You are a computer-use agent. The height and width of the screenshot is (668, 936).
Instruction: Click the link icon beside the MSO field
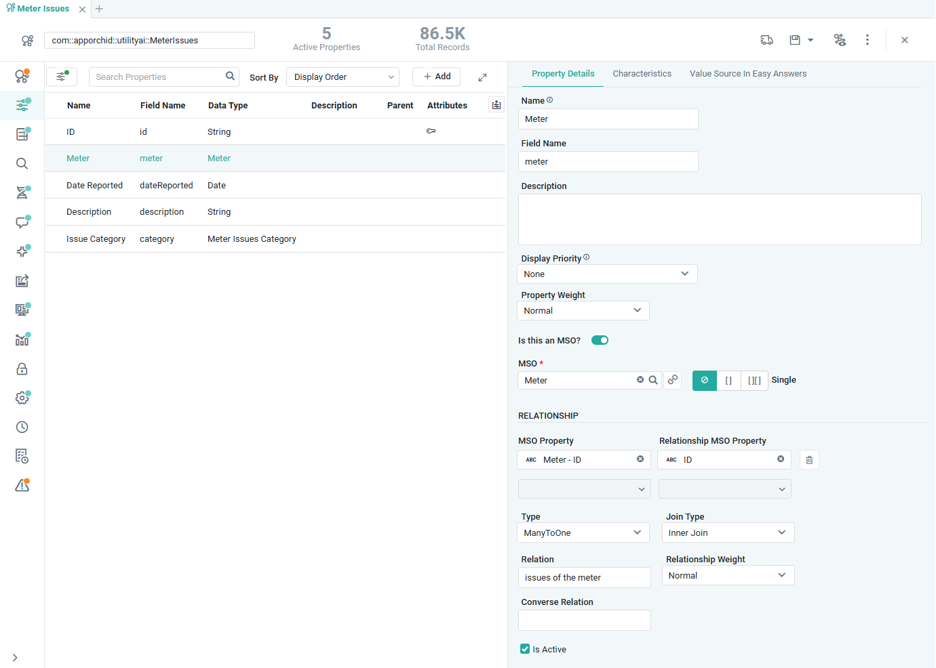coord(672,380)
